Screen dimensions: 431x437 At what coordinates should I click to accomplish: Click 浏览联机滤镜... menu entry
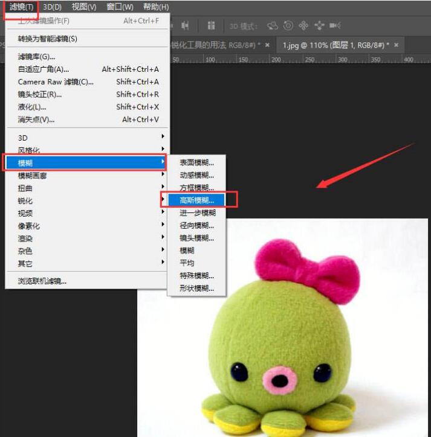click(x=87, y=281)
